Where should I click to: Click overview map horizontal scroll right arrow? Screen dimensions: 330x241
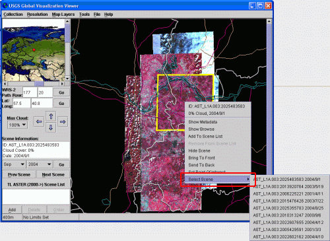pos(62,84)
